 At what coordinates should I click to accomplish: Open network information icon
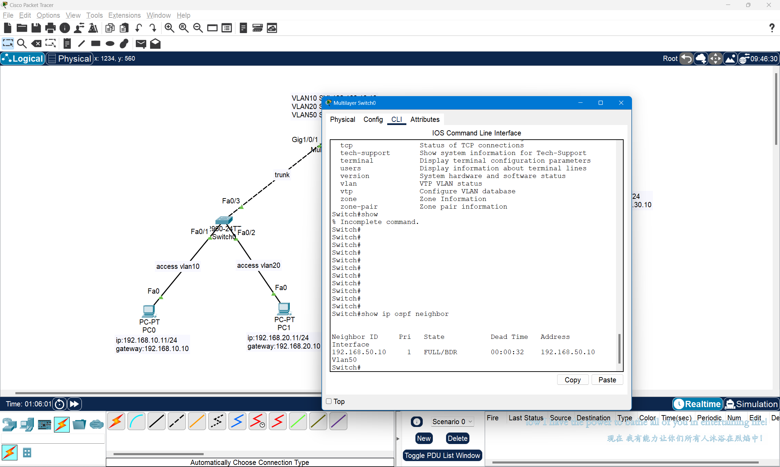click(x=64, y=28)
